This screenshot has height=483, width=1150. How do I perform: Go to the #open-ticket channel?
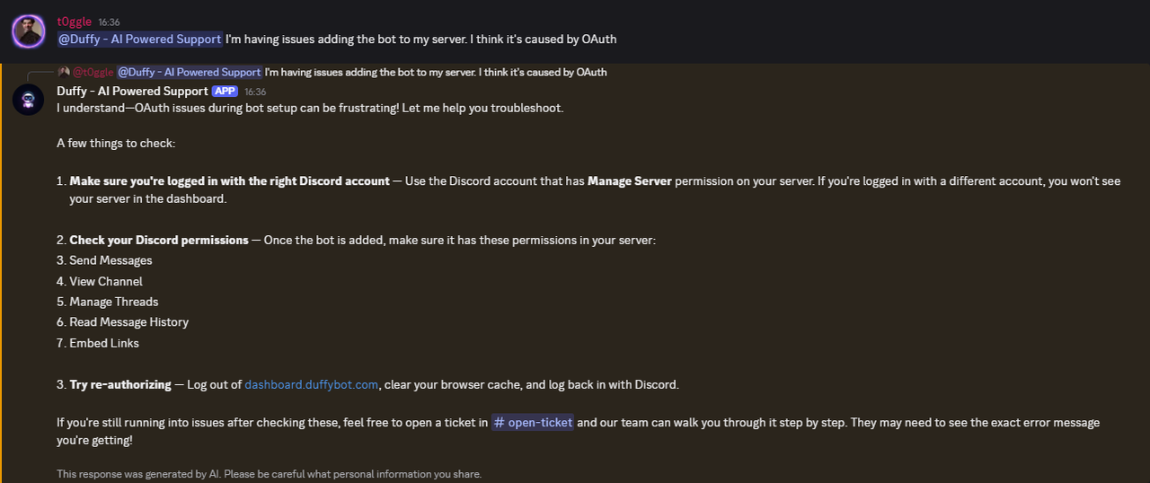(532, 422)
